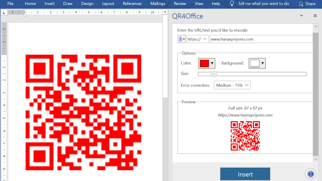Collapse the QR4Office task pane

(301, 16)
